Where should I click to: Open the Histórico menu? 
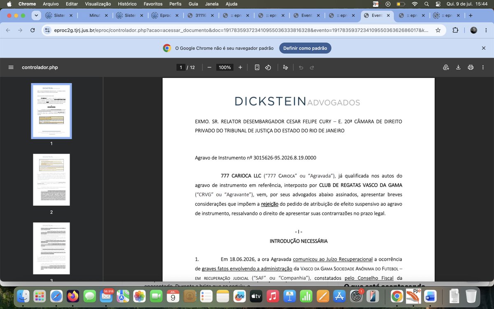pyautogui.click(x=127, y=4)
